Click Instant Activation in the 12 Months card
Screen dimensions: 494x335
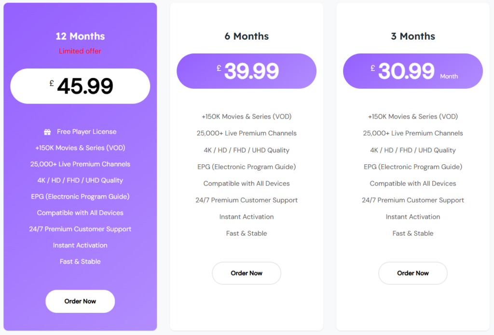[x=80, y=245]
